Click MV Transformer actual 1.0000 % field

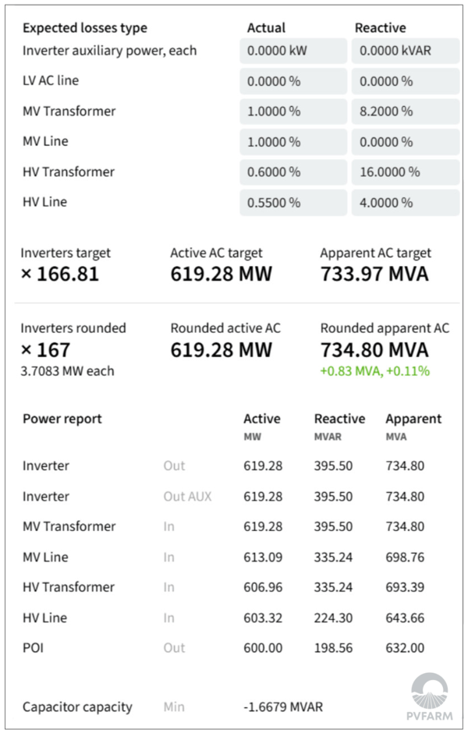[293, 112]
